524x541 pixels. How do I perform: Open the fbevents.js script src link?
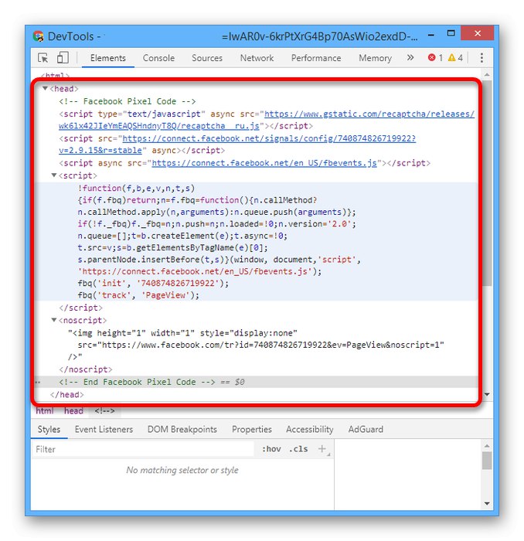click(264, 163)
